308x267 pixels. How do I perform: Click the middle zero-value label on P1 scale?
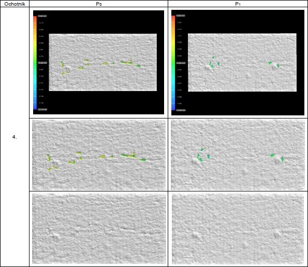[x=181, y=63]
